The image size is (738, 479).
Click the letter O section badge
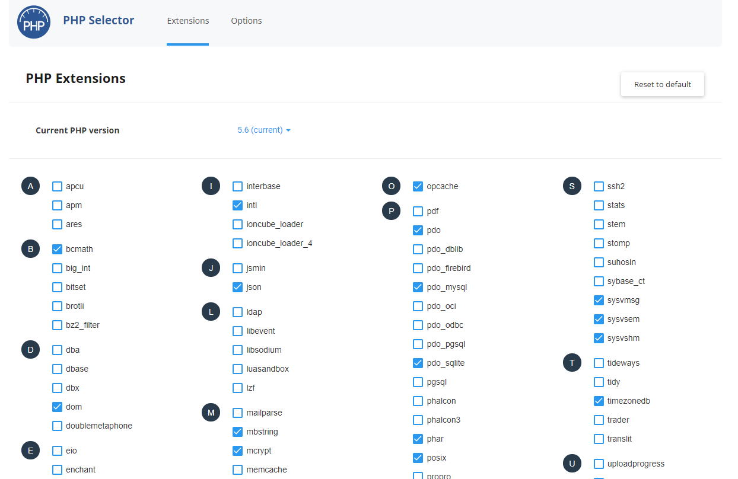pos(391,186)
